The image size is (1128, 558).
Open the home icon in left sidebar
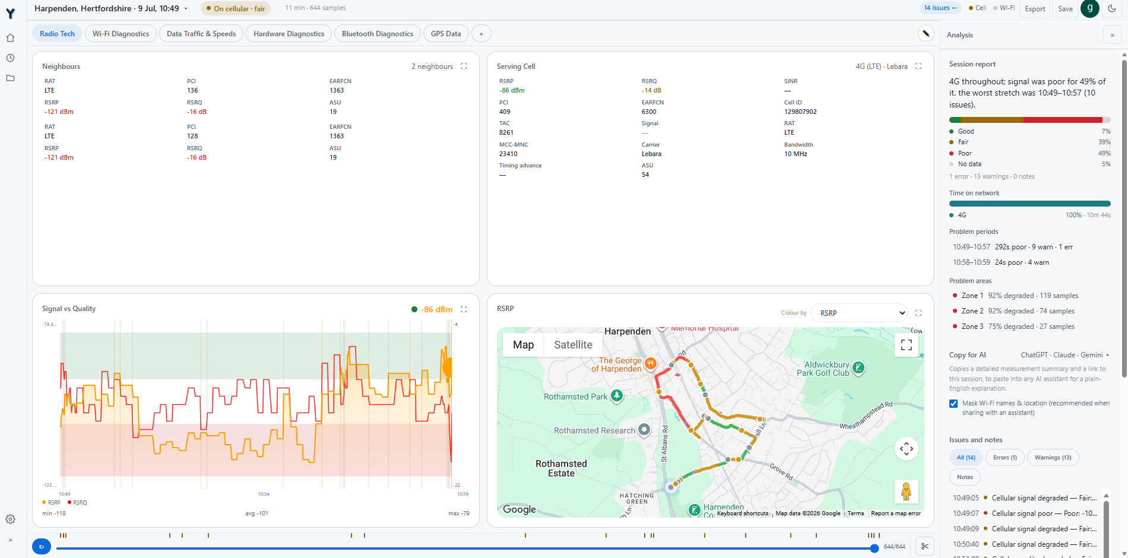point(10,38)
